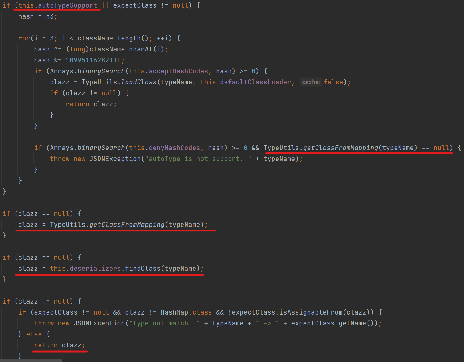Click the "hash = h3;" assignment line
Viewport: 464px width, 362px height.
(37, 16)
